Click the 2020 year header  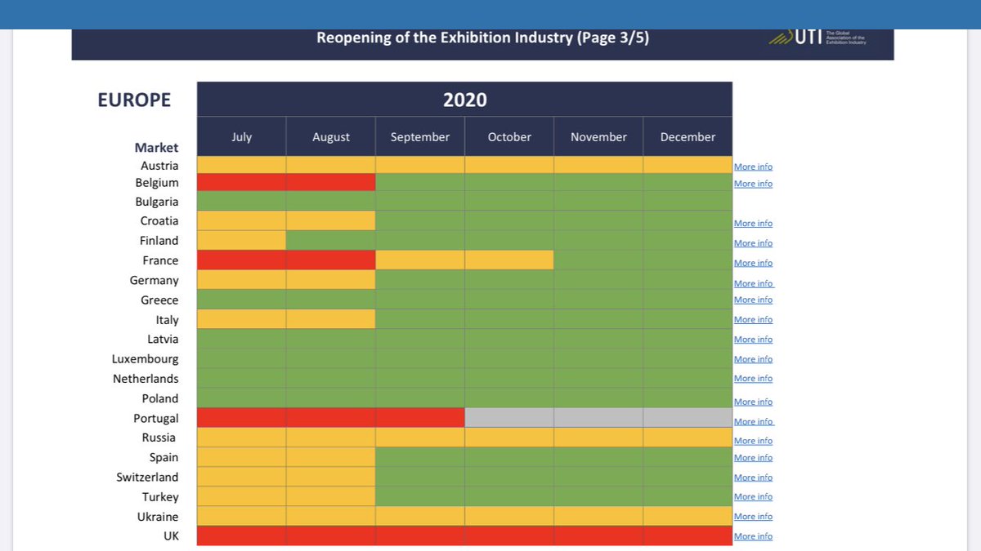(x=464, y=100)
